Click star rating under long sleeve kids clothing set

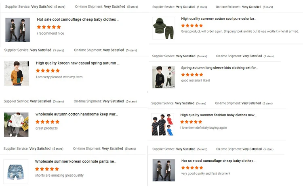192,75
